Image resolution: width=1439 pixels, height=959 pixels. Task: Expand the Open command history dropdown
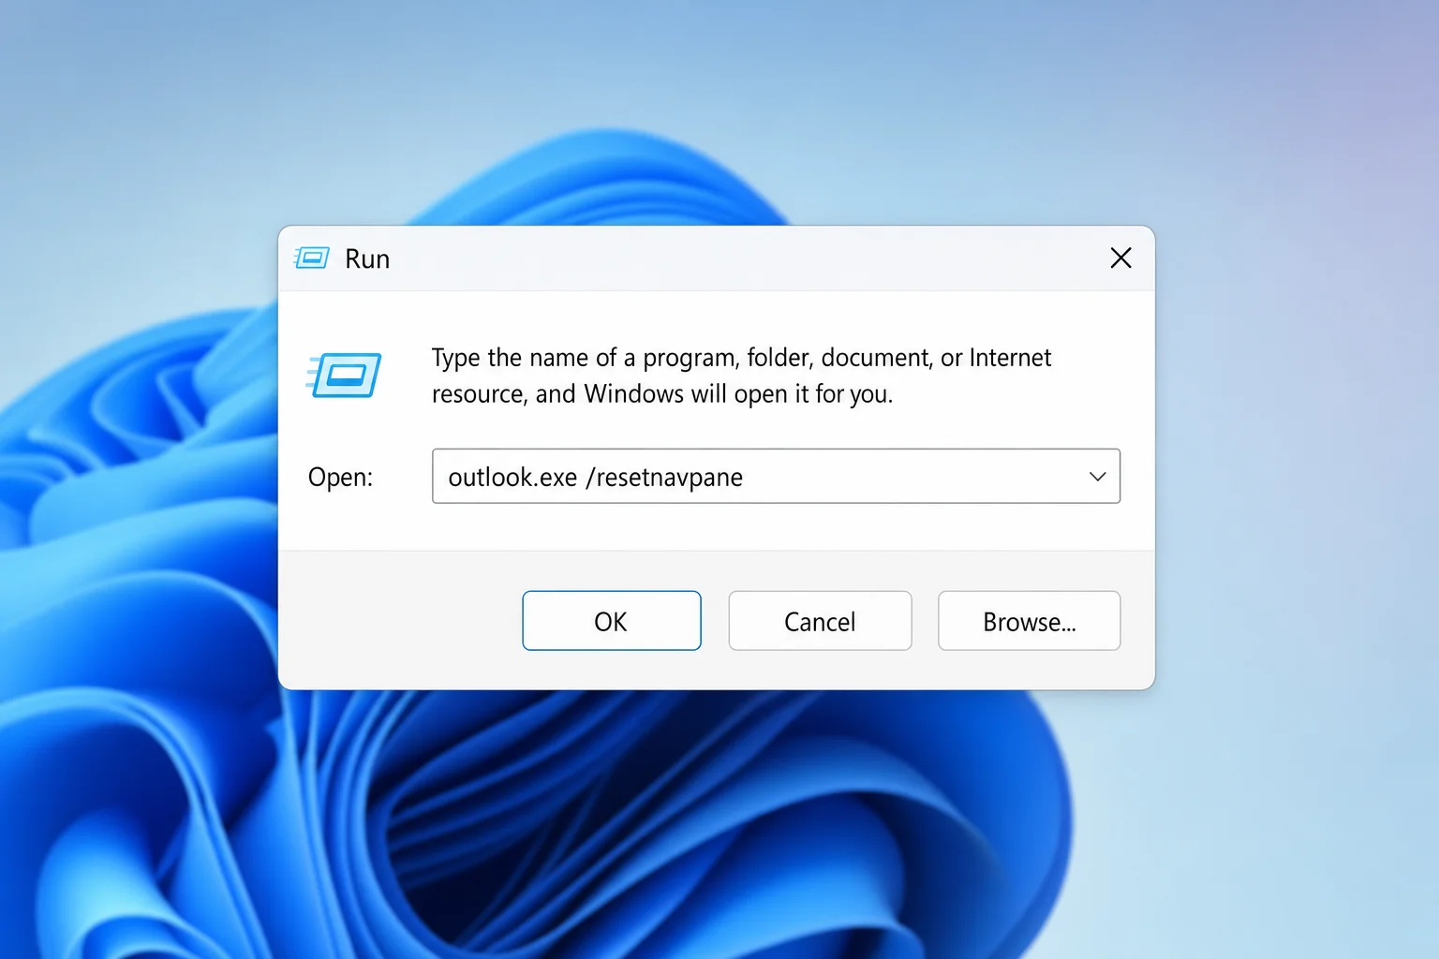click(1098, 477)
